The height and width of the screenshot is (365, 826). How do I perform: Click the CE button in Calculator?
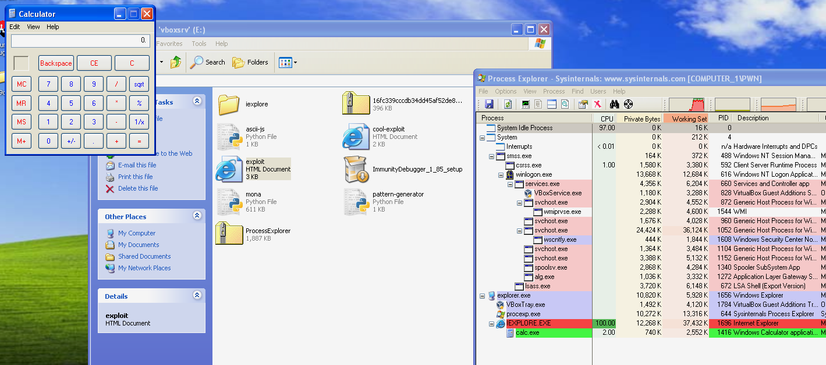94,63
